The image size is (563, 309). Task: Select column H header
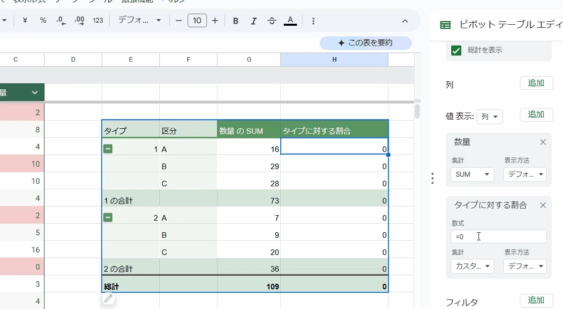coord(334,60)
